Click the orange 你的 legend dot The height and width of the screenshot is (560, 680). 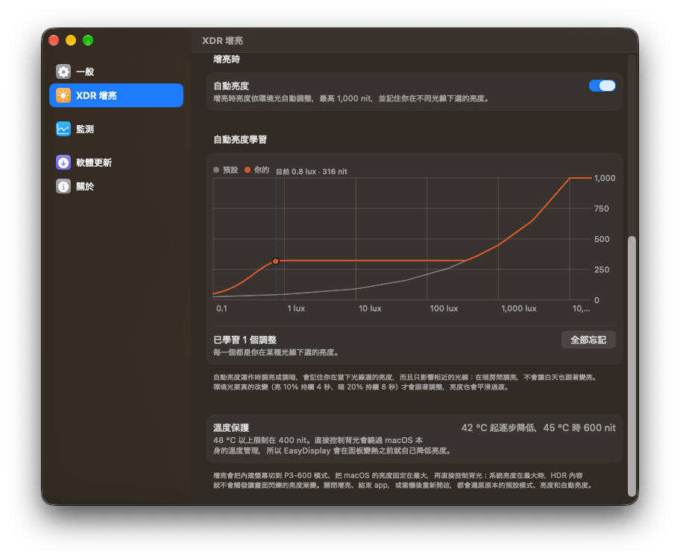[248, 170]
